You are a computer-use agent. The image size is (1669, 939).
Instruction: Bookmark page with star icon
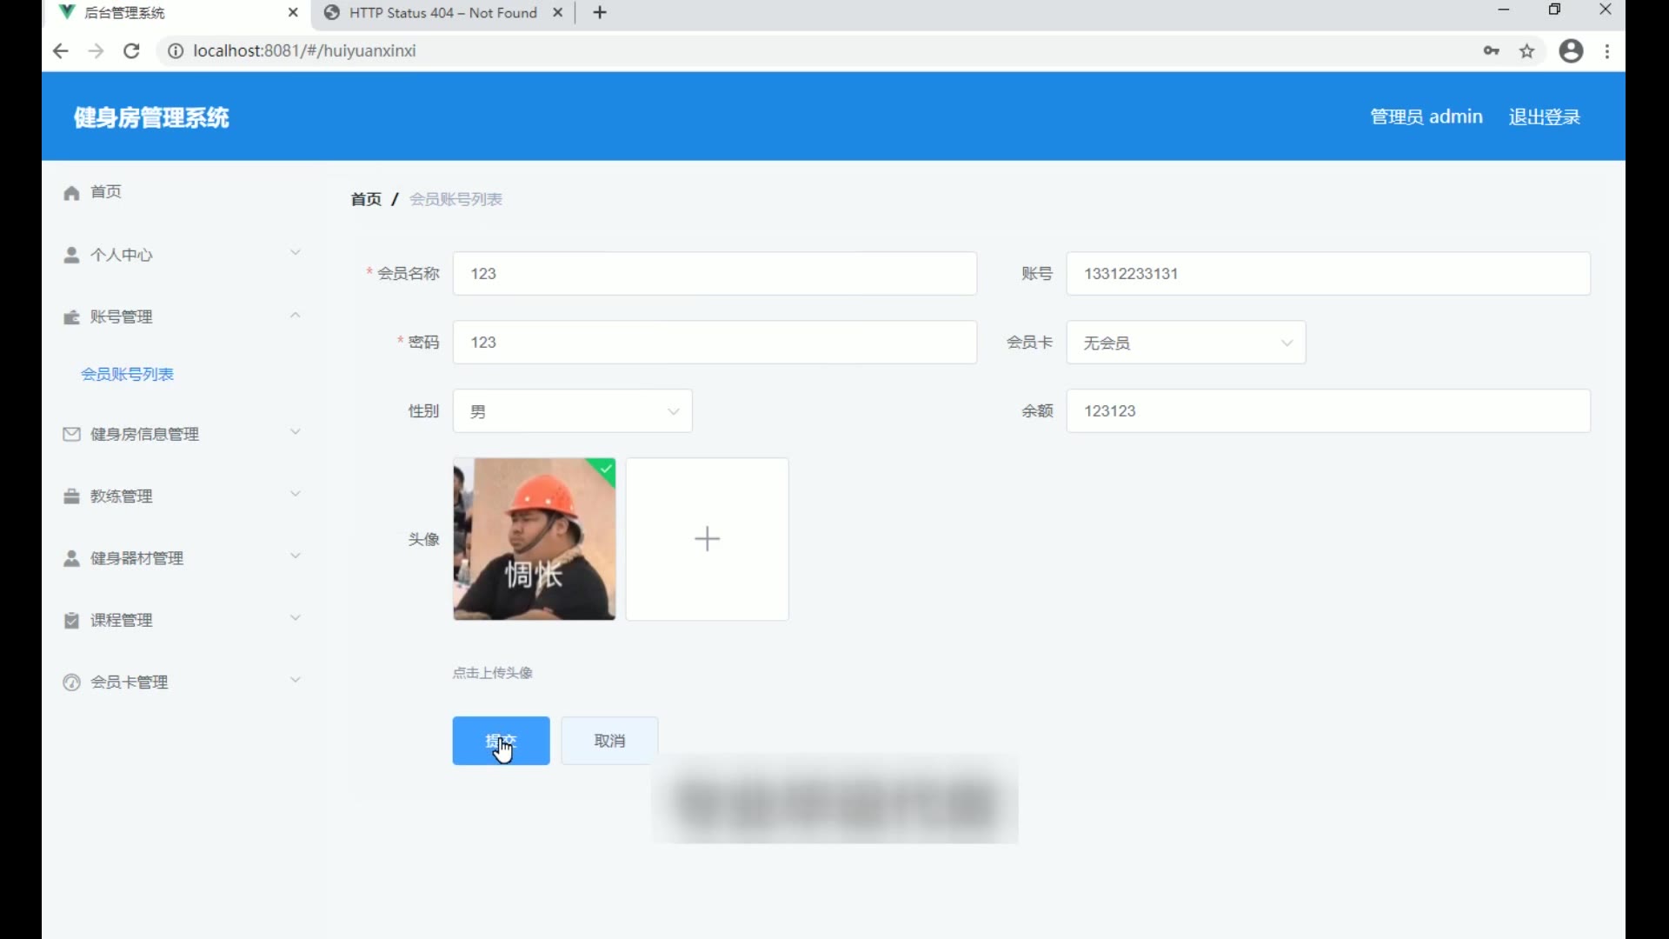(x=1526, y=51)
